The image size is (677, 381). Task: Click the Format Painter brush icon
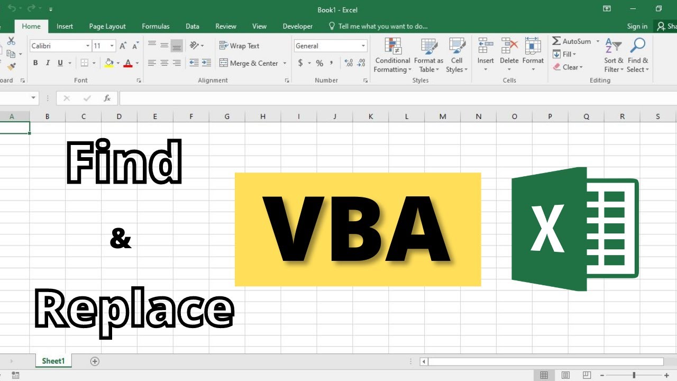click(x=11, y=67)
